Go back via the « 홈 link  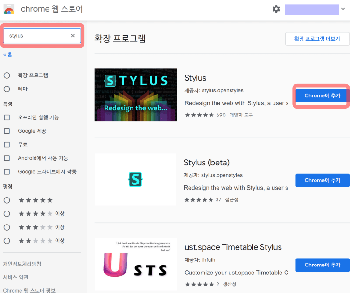(x=8, y=55)
